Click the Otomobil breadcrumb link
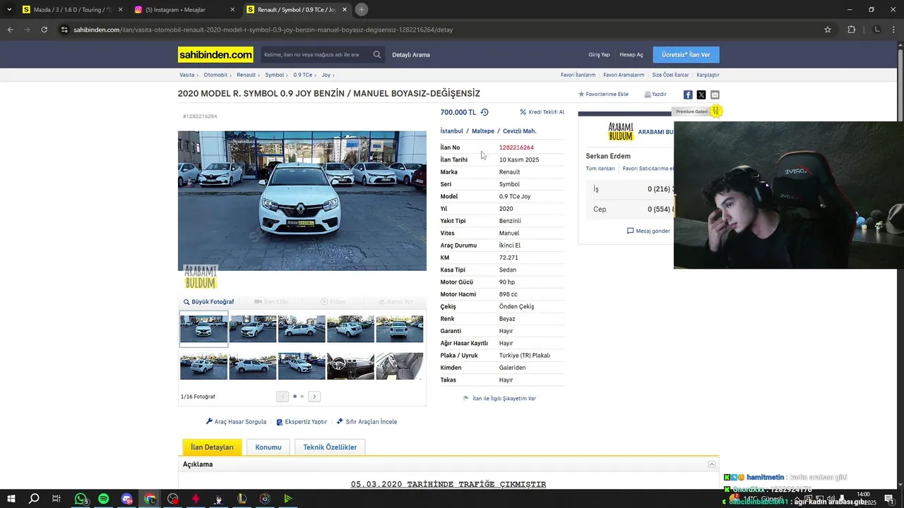The height and width of the screenshot is (508, 904). pos(215,75)
